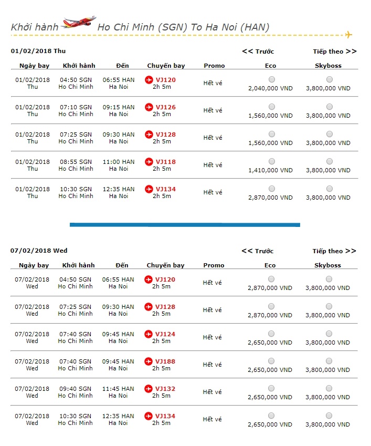Click the plane icon next to flight VJ132
This screenshot has height=446, width=371.
pos(149,389)
